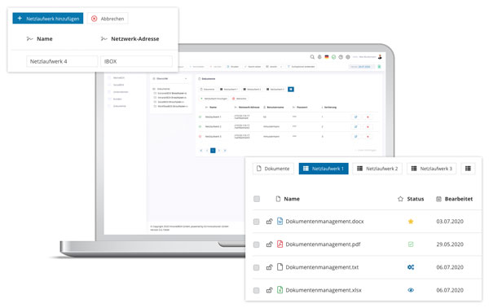Click the PDF file icon of Dokumentenmanagement.pdf

coord(280,244)
